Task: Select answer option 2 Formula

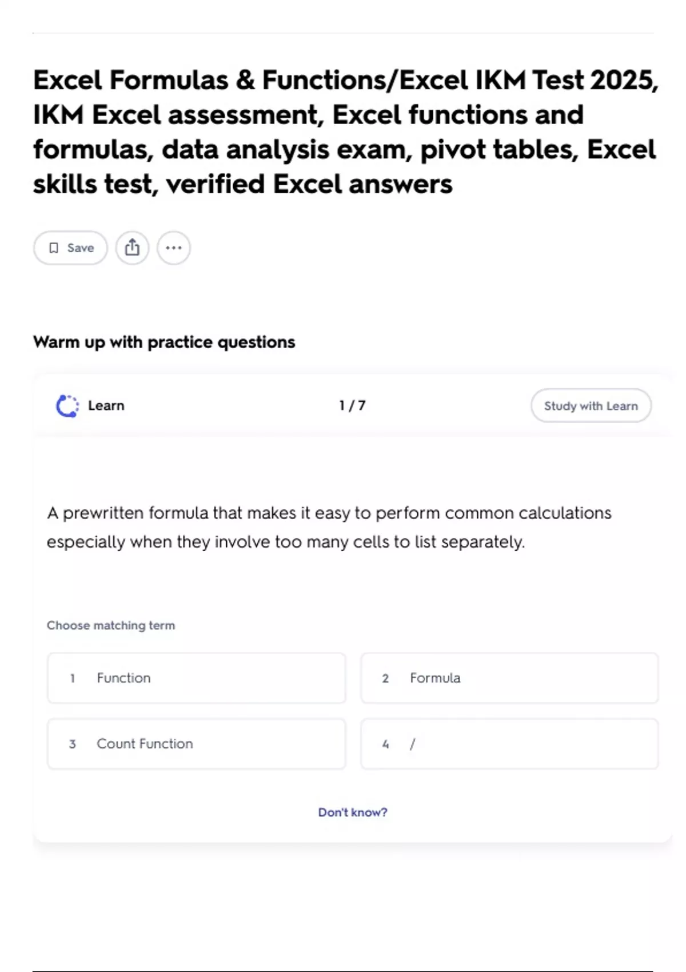Action: (509, 678)
